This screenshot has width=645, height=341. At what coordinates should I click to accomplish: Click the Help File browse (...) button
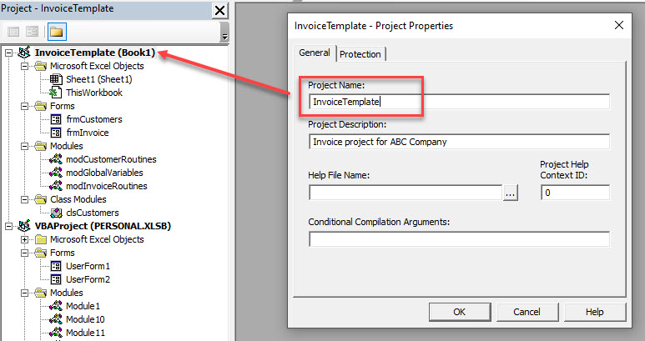click(x=511, y=193)
